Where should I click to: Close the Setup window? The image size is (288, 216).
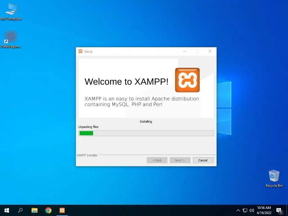coord(210,51)
